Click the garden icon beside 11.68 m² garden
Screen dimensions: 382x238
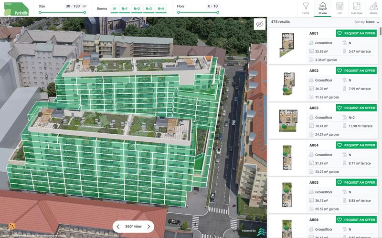pyautogui.click(x=311, y=97)
